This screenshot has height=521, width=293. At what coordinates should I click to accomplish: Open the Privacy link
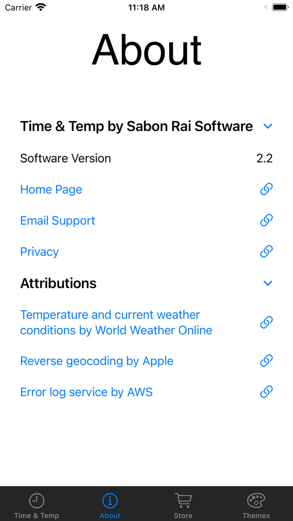coord(39,252)
